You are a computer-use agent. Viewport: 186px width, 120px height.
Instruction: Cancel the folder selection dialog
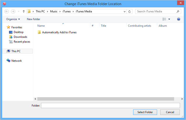coord(170,112)
